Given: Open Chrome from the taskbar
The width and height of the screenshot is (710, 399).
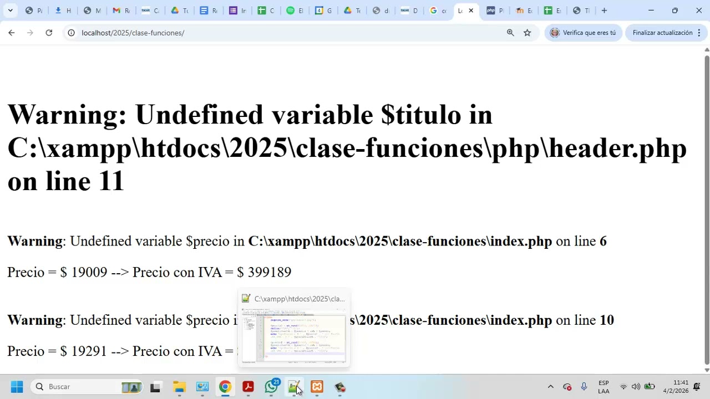Looking at the screenshot, I should 225,387.
